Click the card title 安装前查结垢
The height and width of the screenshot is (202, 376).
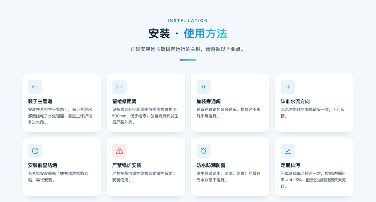[43, 165]
